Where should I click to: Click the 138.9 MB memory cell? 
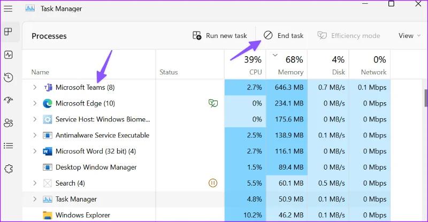(287, 135)
